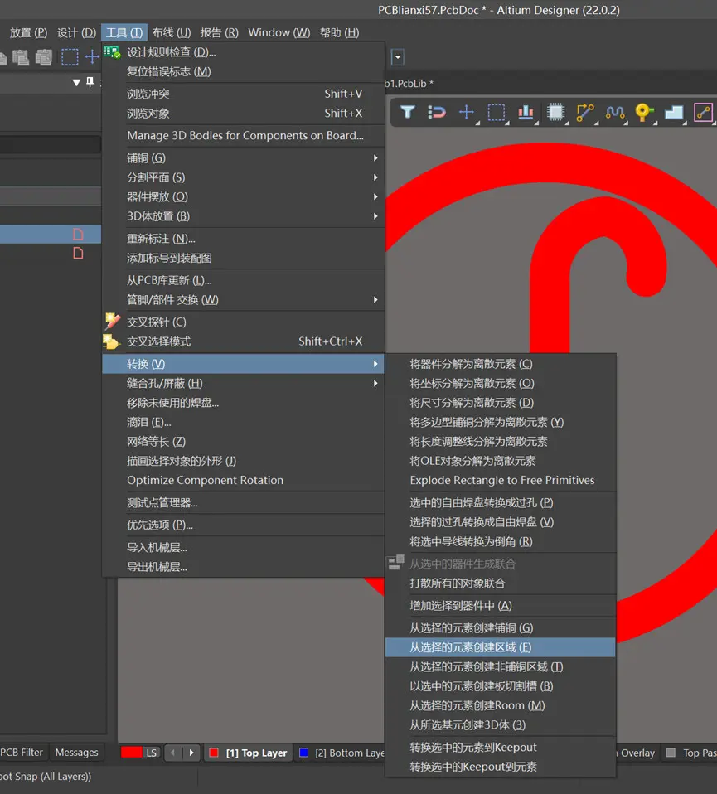This screenshot has width=717, height=794.
Task: Expand the 管脚/部件 交换 (W) submenu
Action: [x=375, y=300]
